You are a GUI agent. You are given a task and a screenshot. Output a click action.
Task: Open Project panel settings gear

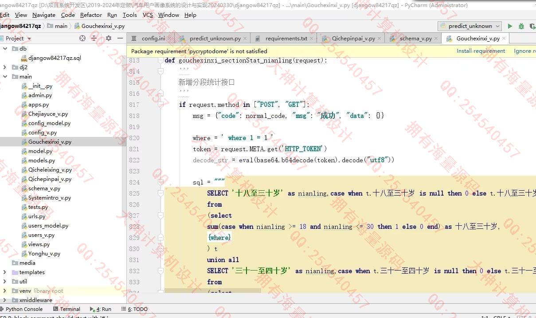click(x=109, y=39)
